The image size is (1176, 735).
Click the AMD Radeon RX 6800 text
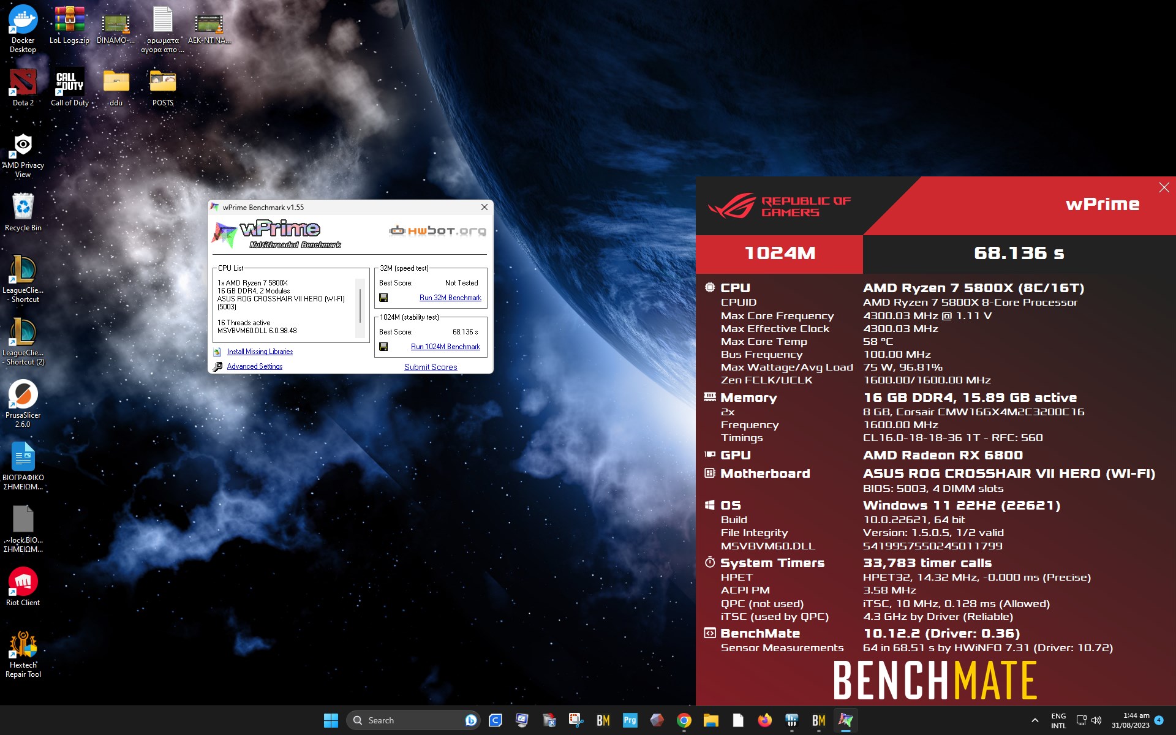pos(943,455)
